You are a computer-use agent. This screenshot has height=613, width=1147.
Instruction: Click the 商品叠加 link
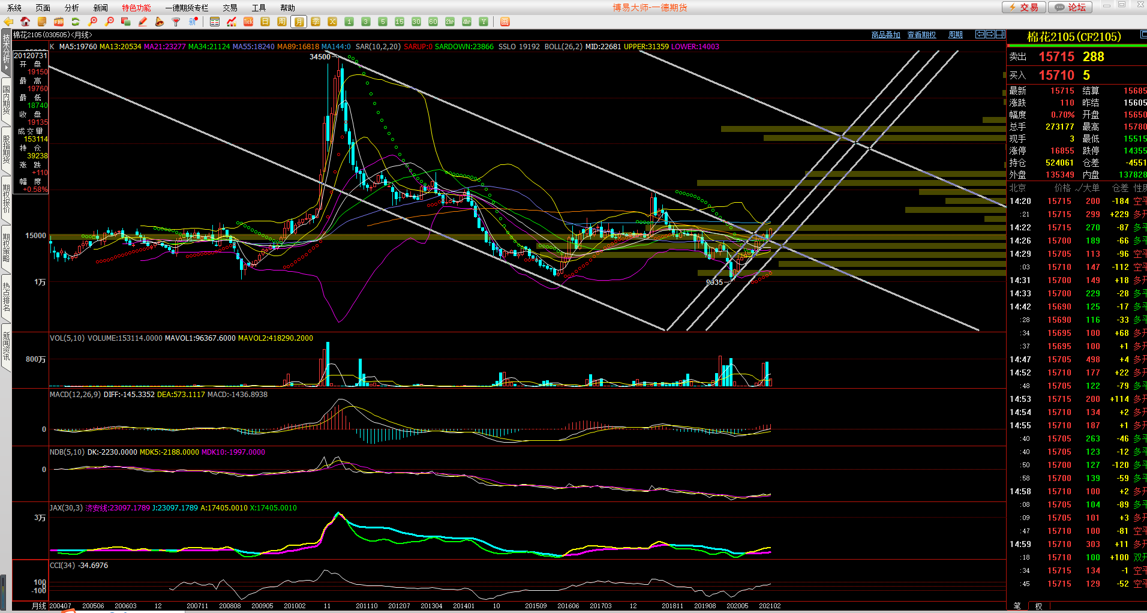[x=886, y=35]
